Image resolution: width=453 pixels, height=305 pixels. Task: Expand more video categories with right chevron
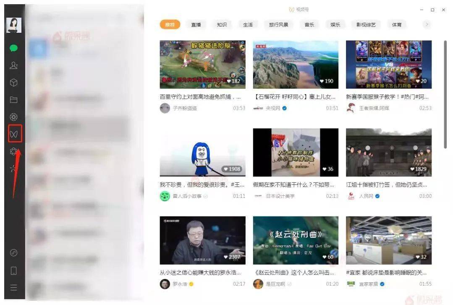(427, 24)
